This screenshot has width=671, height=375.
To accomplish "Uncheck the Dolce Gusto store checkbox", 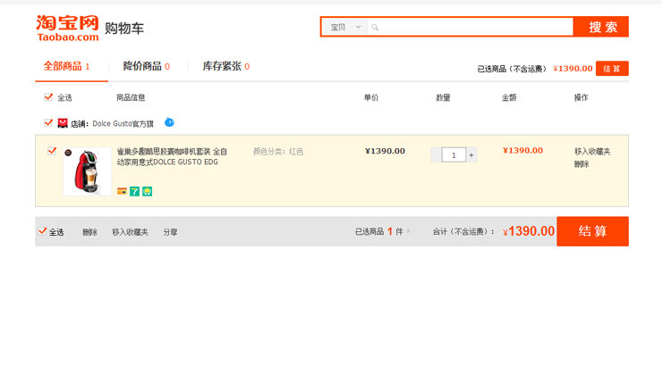I will 48,123.
